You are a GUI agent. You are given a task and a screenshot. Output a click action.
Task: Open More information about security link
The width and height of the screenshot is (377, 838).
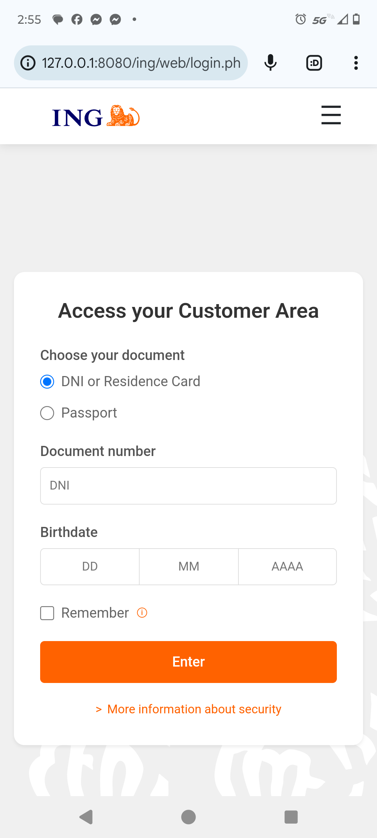[x=194, y=709]
